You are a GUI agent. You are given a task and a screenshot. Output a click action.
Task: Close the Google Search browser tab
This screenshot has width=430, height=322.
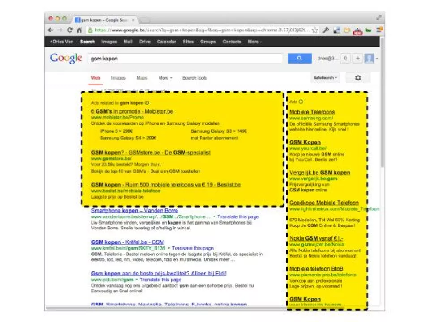point(133,20)
